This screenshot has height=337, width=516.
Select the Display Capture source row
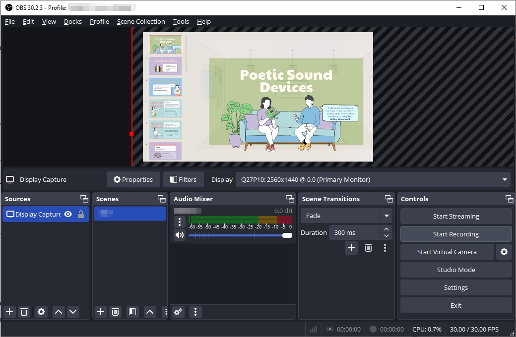(46, 215)
